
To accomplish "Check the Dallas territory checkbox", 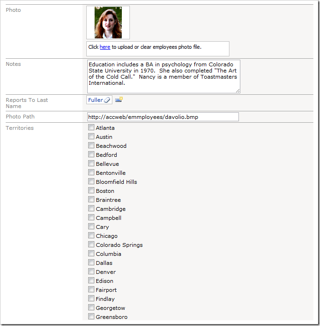I will [91, 263].
